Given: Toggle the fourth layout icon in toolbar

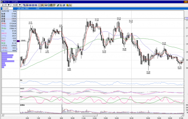Looking at the screenshot, I should tap(36, 5).
